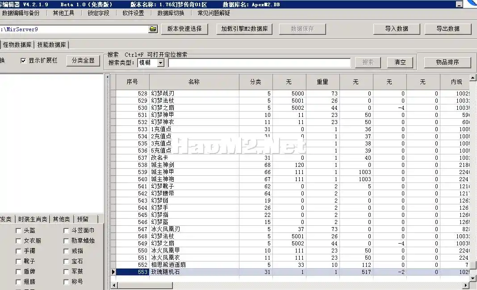477x290 pixels.
Task: Check the 宝石 checkbox
Action: (66, 261)
